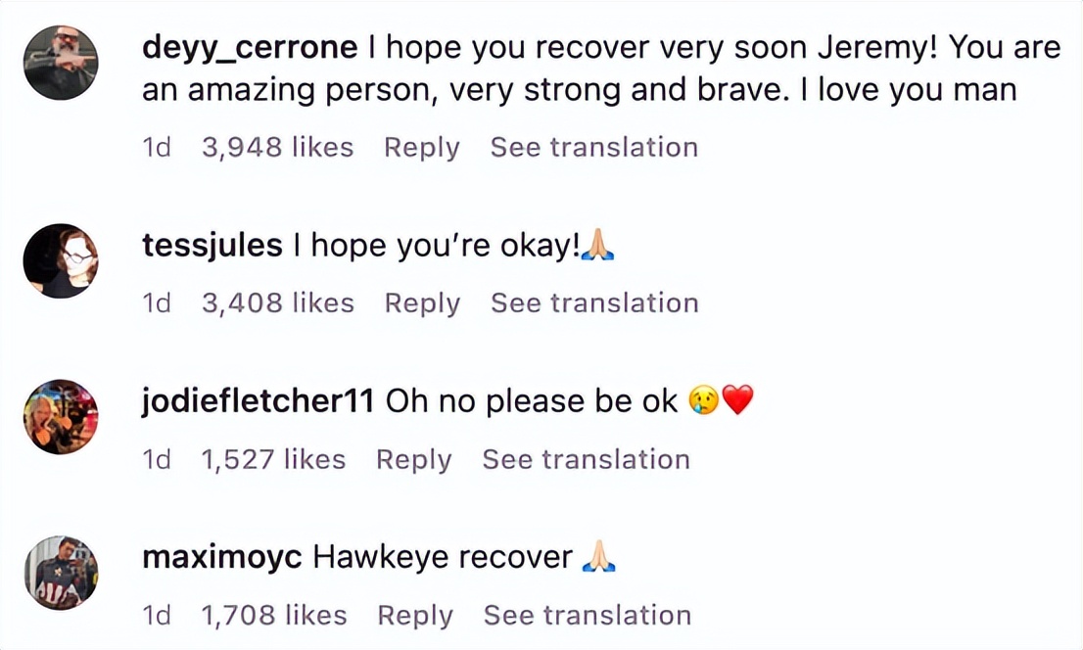
Task: Show who gave 1,527 likes
Action: 274,460
